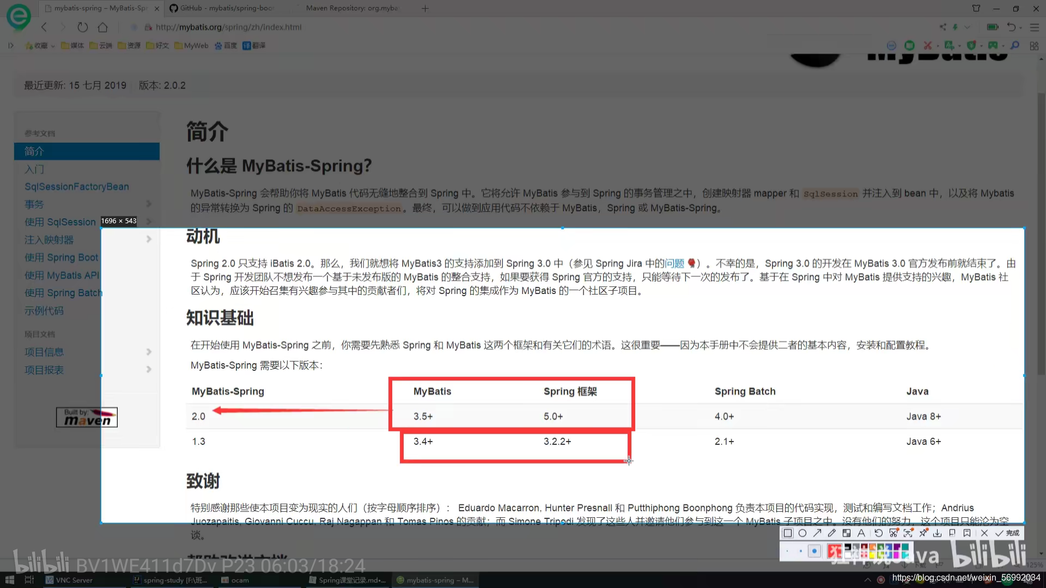Select the ellipse annotation tool

802,533
